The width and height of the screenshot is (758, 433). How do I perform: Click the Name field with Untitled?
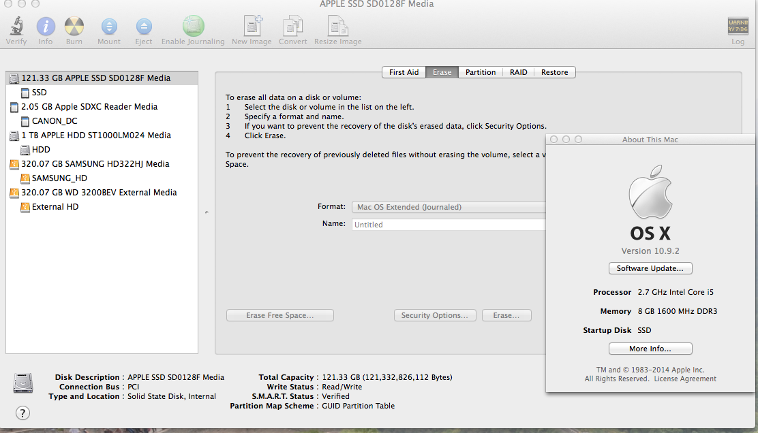[x=449, y=225]
